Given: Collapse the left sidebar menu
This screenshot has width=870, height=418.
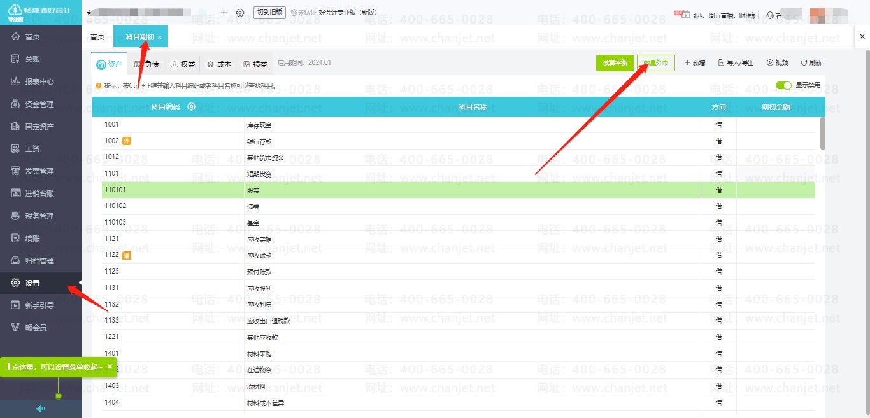Looking at the screenshot, I should coord(41,409).
